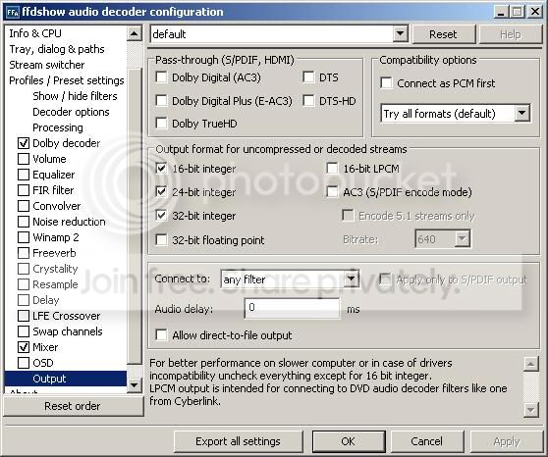This screenshot has width=548, height=457.
Task: Click the filter list scrollbar thumb
Action: click(135, 217)
